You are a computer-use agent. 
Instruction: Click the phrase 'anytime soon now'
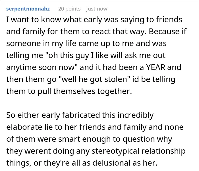40,67
